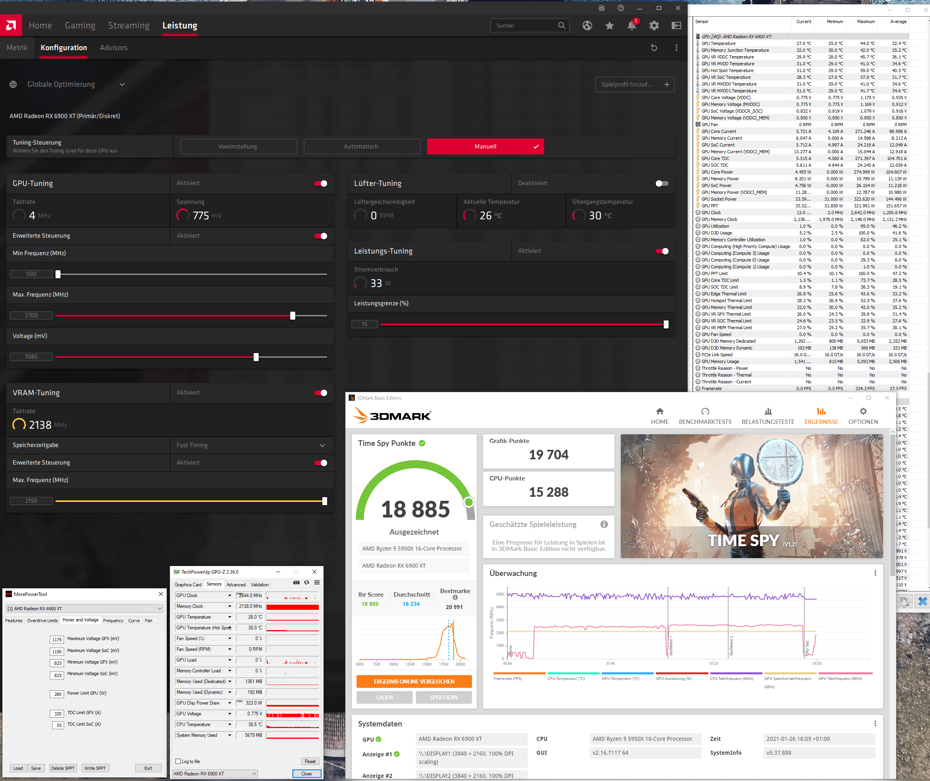Open the GPU Clock sensor dropdown in GPU-Z
This screenshot has height=781, width=930.
(x=229, y=596)
